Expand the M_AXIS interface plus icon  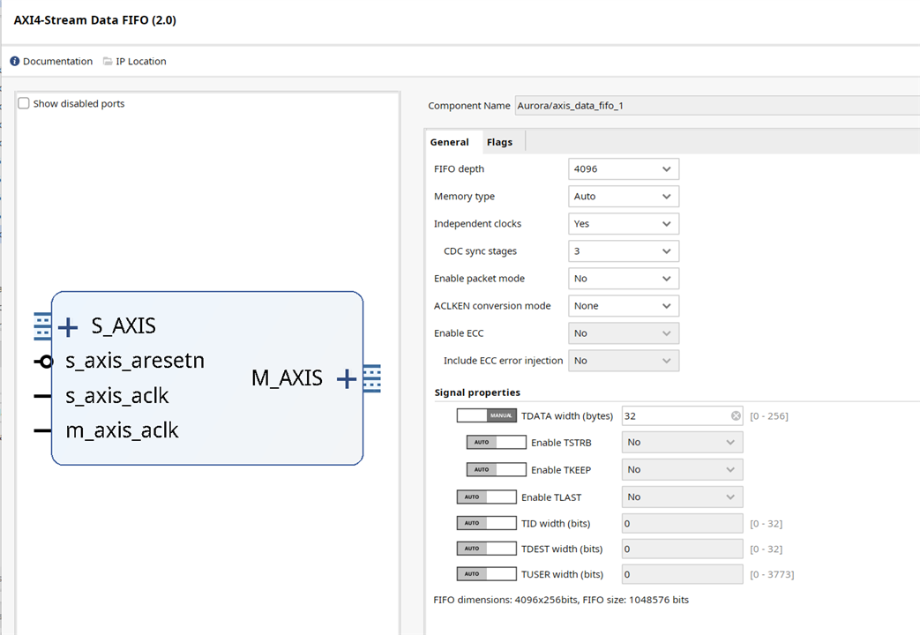pyautogui.click(x=346, y=378)
